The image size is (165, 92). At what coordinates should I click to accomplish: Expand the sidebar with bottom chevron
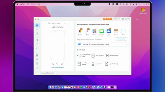37,73
